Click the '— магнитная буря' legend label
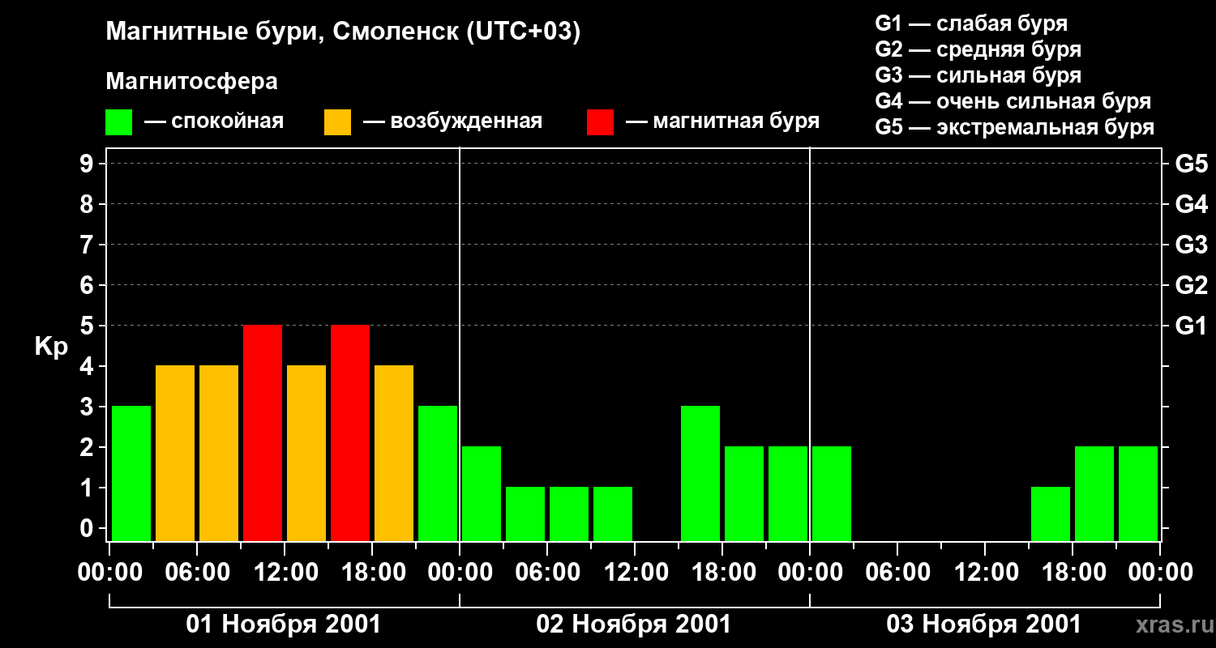 click(723, 122)
